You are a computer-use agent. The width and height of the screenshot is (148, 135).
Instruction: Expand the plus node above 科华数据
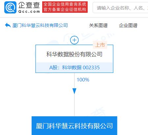74,40
